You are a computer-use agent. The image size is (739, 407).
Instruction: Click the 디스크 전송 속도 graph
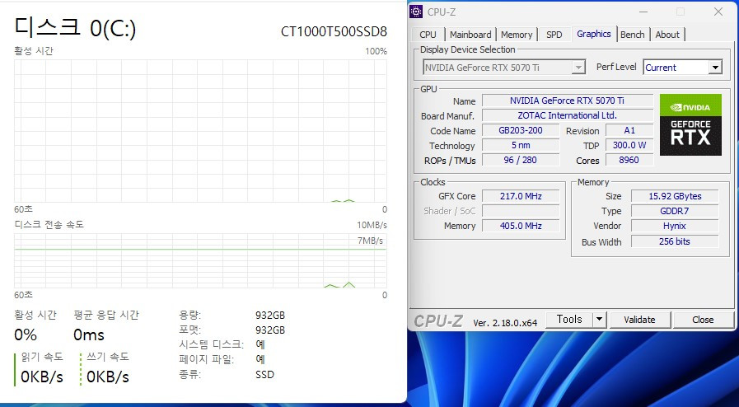[x=200, y=260]
